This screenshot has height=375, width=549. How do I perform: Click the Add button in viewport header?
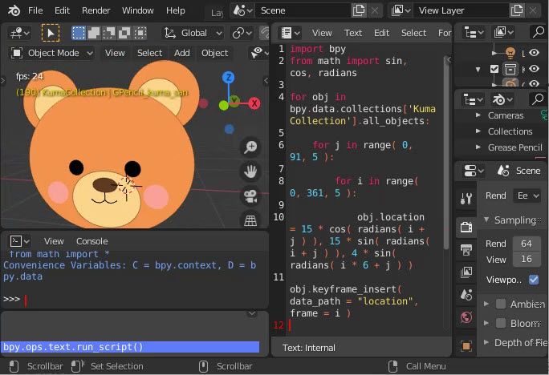click(x=182, y=53)
